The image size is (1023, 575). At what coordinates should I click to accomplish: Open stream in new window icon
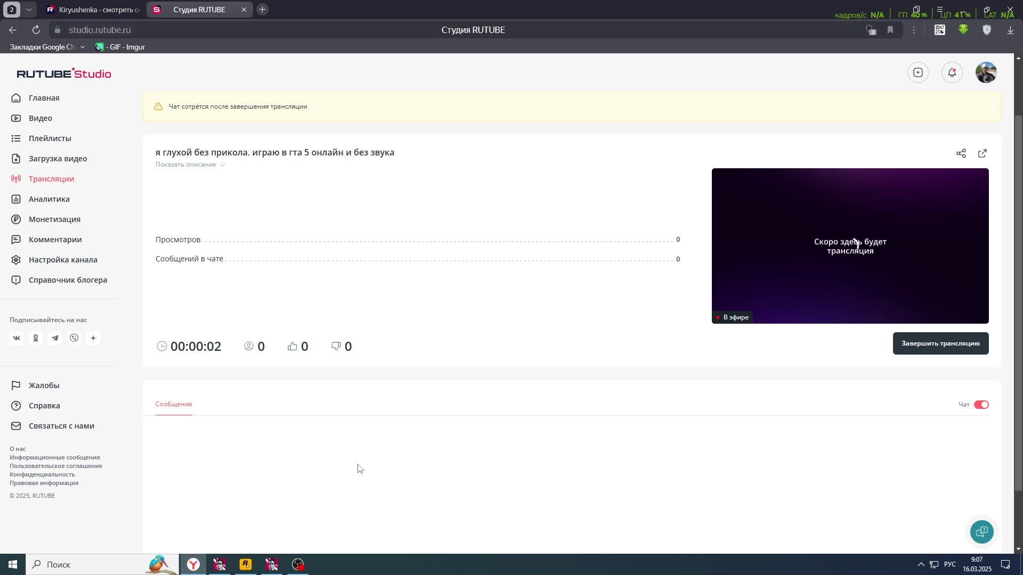click(x=983, y=153)
